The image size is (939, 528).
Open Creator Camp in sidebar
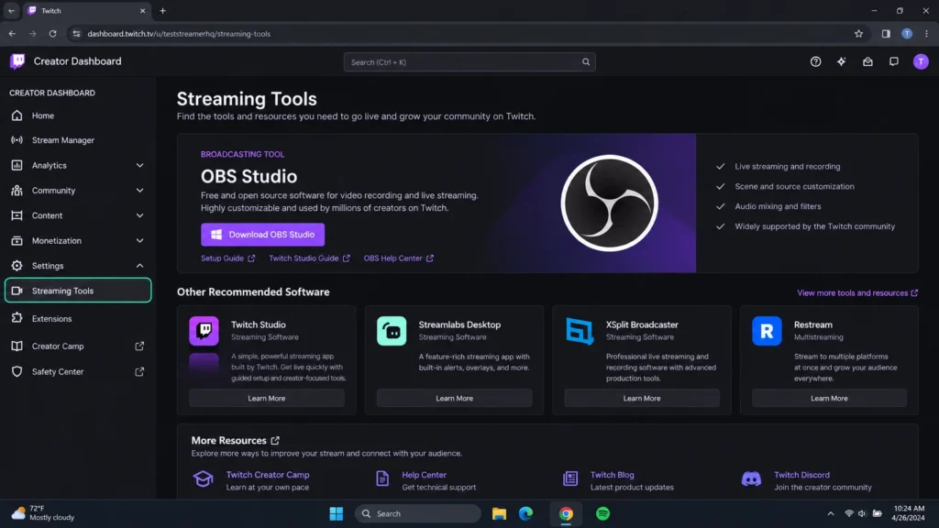coord(78,346)
